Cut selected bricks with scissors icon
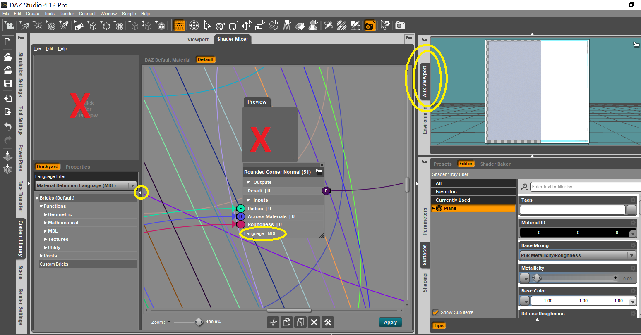Viewport: 641px width, 335px height. [x=273, y=323]
